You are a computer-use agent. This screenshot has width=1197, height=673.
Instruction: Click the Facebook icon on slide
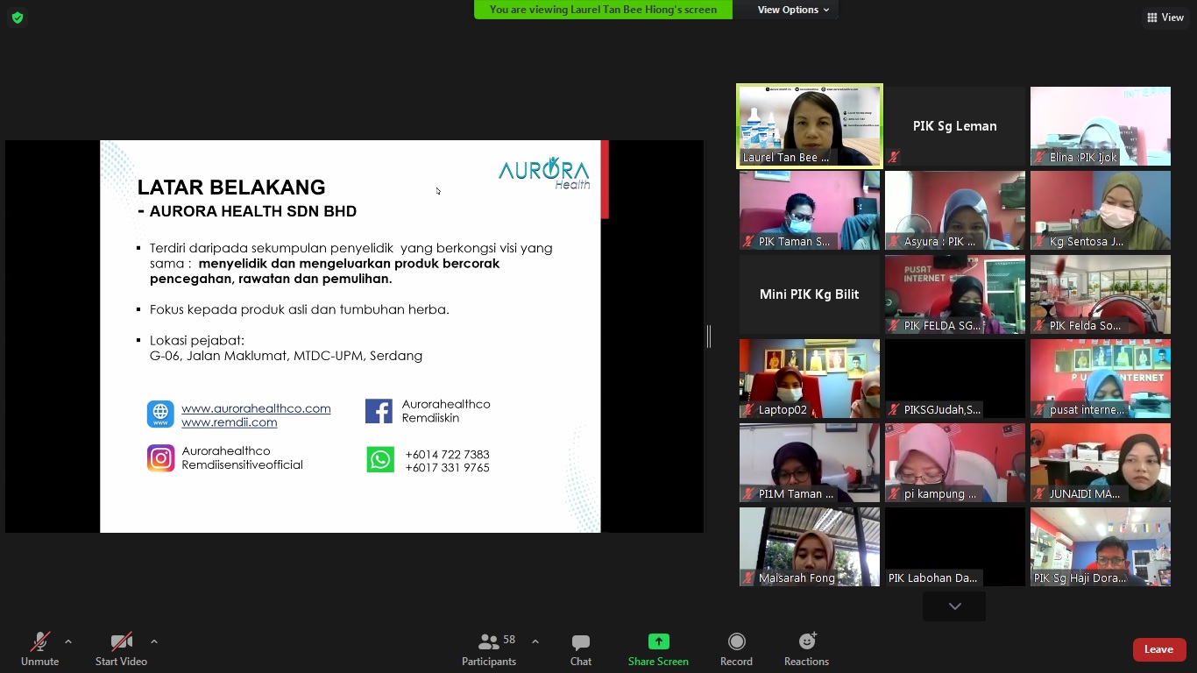(379, 411)
